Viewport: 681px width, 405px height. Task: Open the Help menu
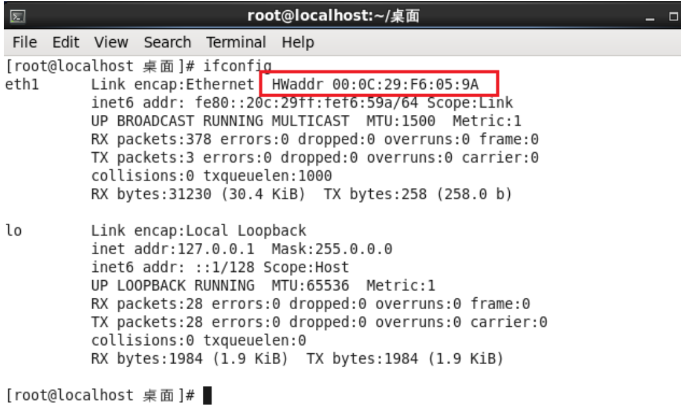pos(298,42)
